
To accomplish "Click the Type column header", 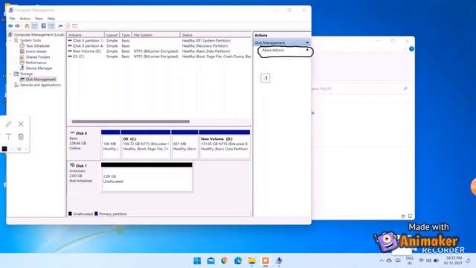I will pos(126,35).
